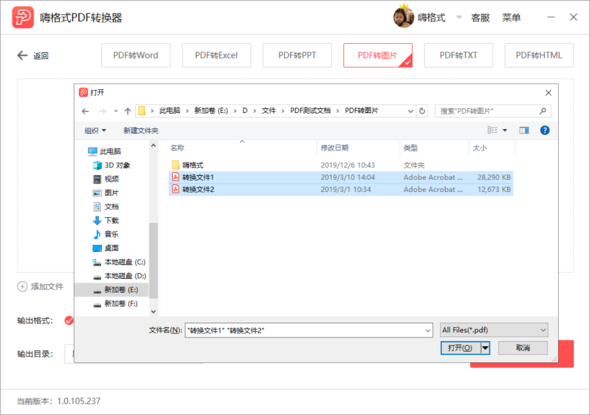Select 文档 in the sidebar
590x415 pixels.
[x=111, y=207]
